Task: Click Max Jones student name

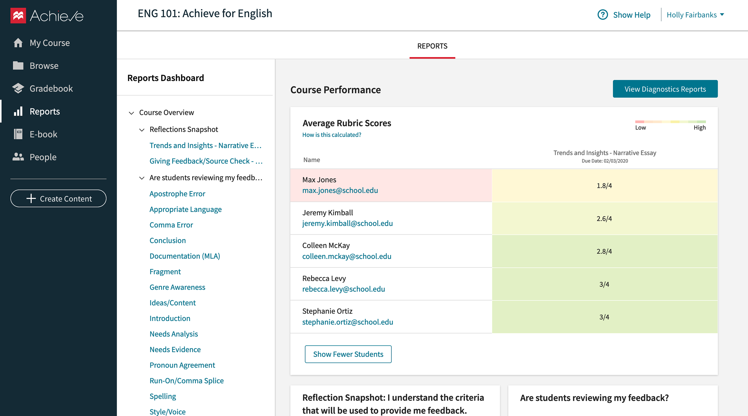Action: [x=319, y=180]
